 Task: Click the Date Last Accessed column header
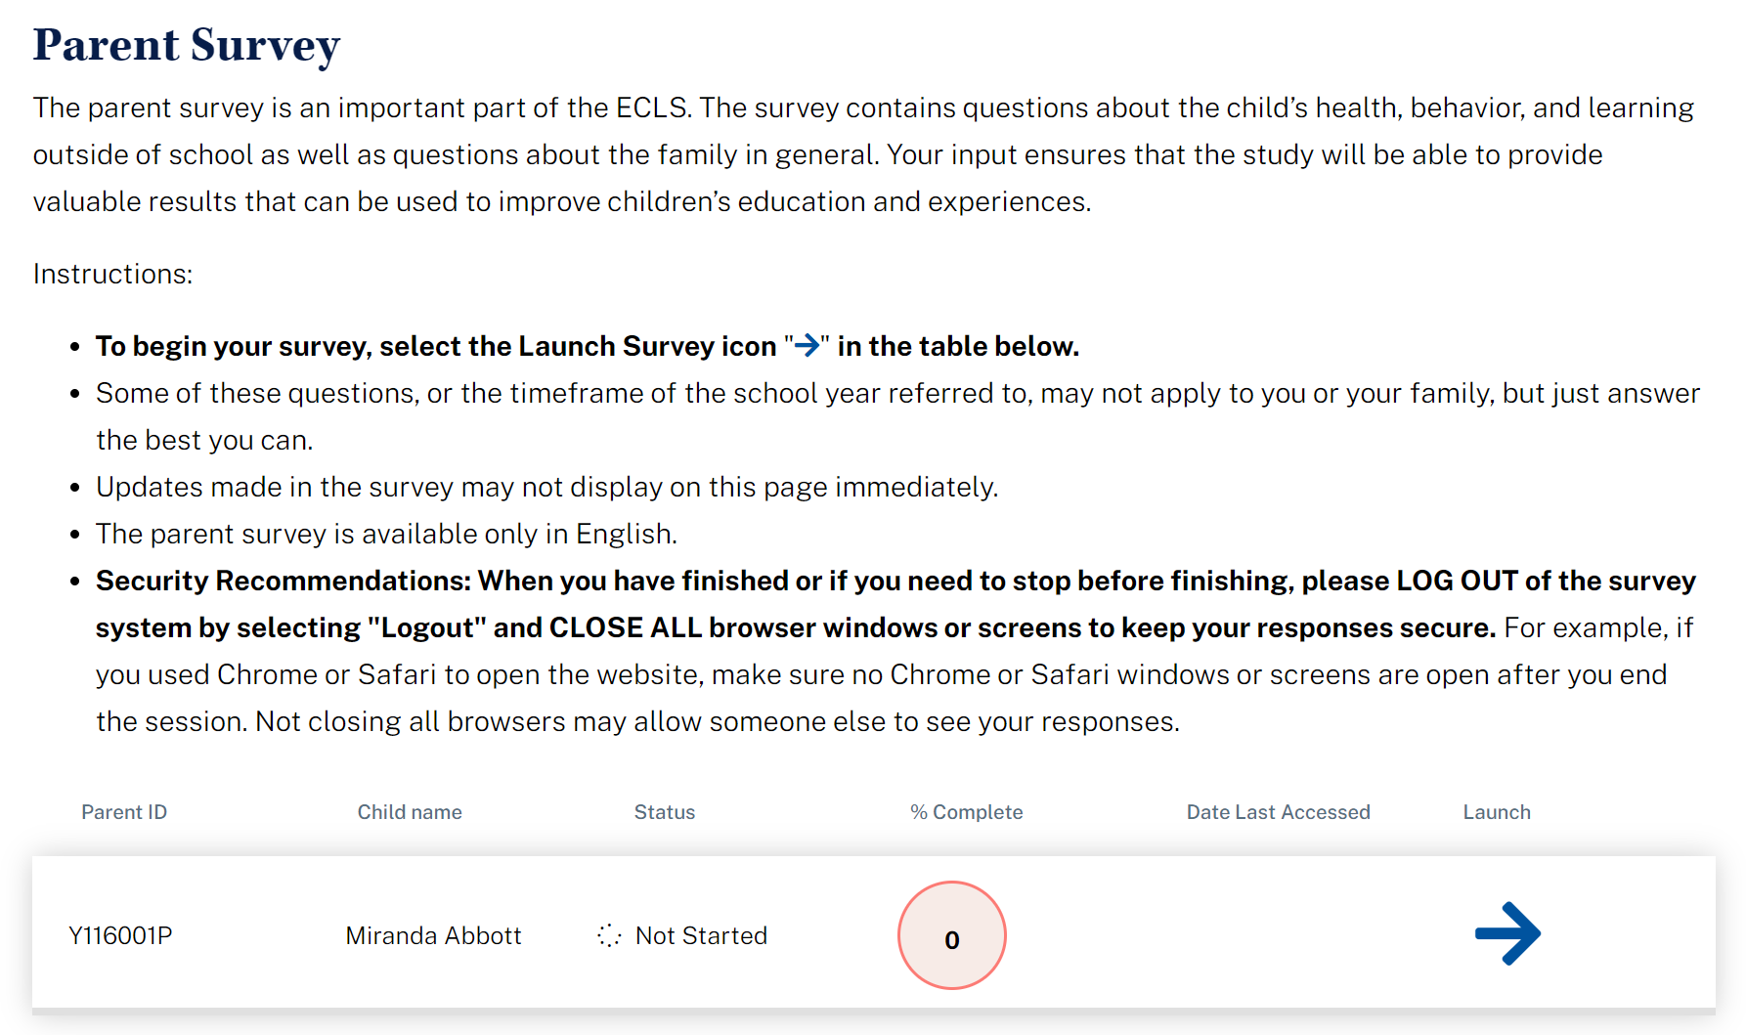click(x=1278, y=812)
